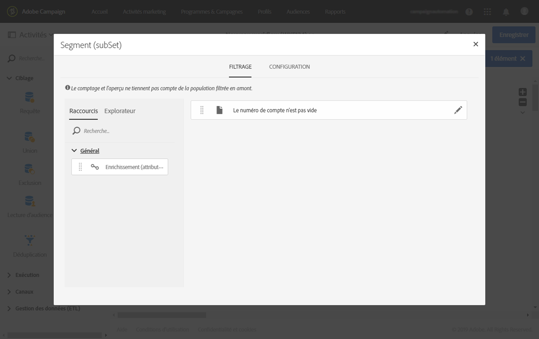Select the rule "Le numéro de compte n'est pas vide"
Image resolution: width=539 pixels, height=339 pixels.
329,110
